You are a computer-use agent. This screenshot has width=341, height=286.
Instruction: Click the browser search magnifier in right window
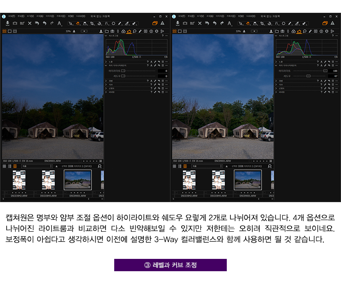[270, 166]
